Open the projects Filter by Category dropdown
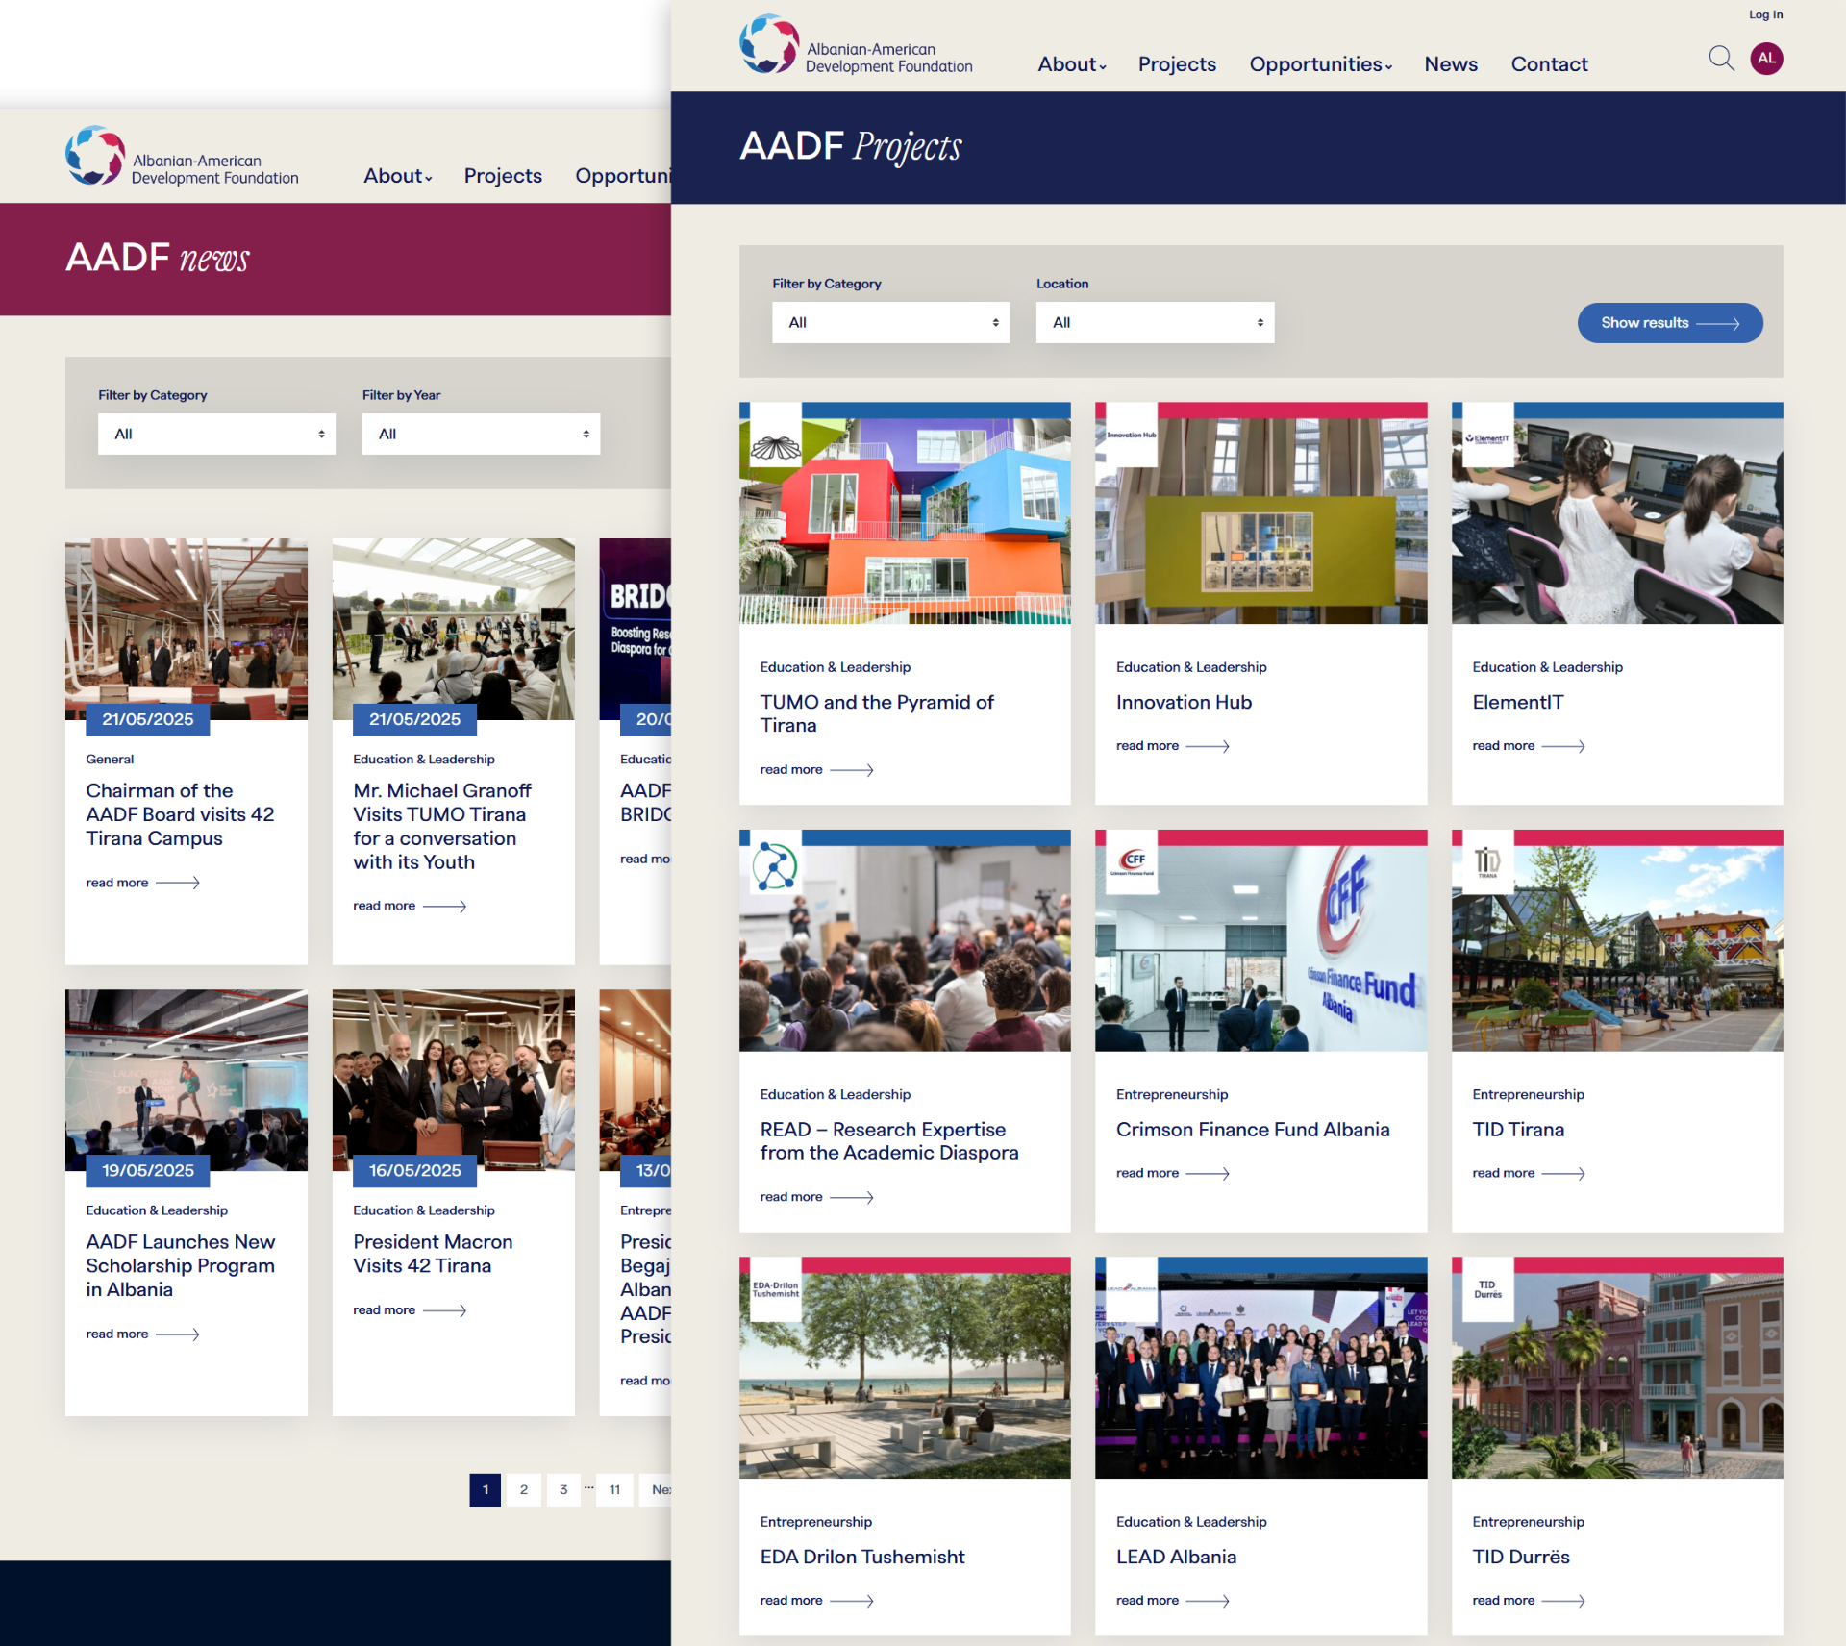 (x=890, y=323)
